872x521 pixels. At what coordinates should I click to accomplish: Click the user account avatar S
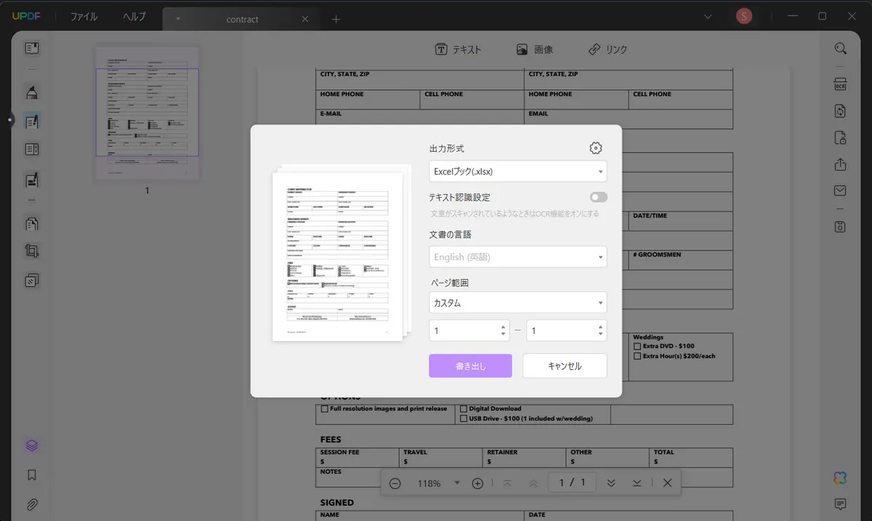point(744,16)
